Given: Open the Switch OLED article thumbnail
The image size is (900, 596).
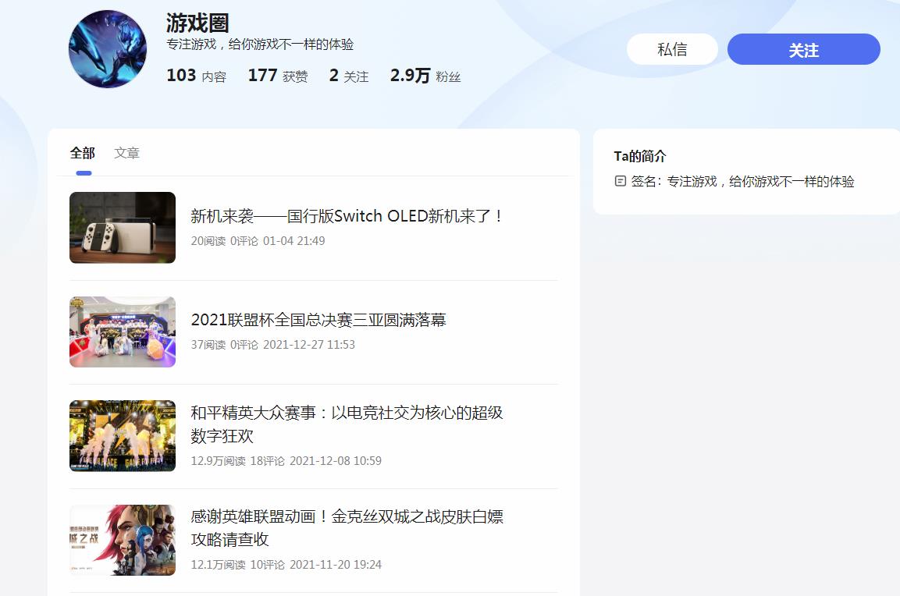Looking at the screenshot, I should [x=123, y=228].
